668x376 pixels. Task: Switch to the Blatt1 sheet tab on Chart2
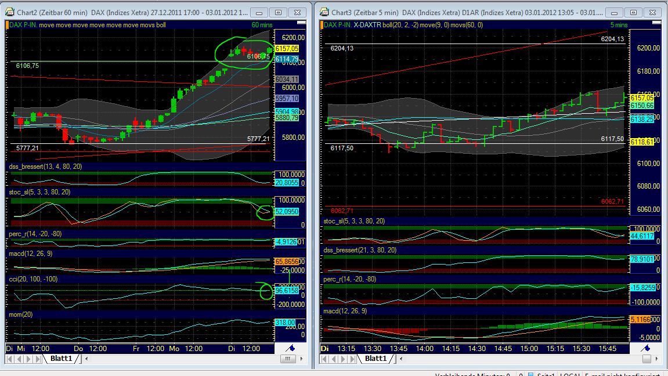click(62, 359)
